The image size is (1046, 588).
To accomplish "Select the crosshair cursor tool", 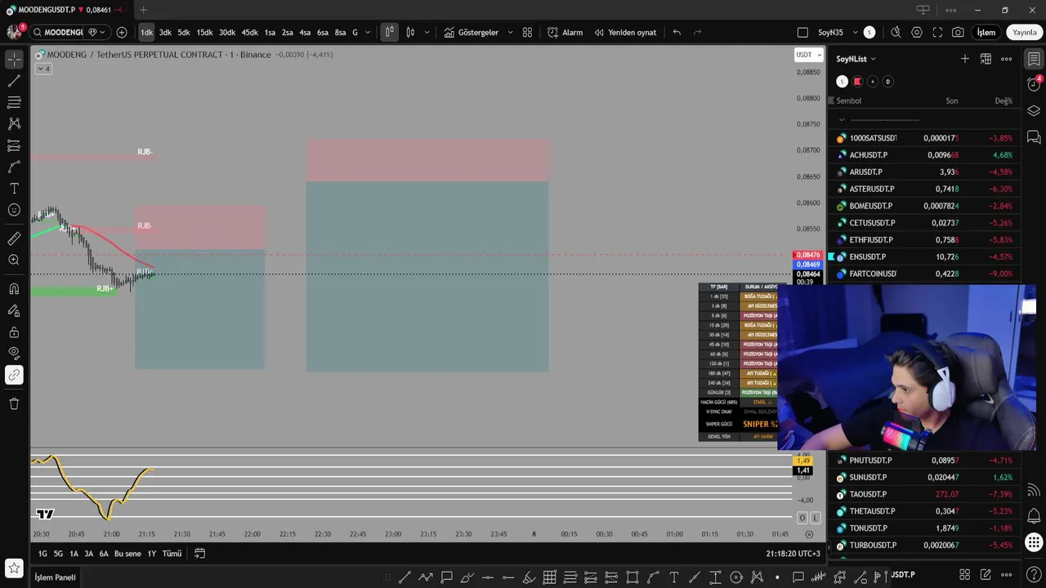I will point(14,60).
